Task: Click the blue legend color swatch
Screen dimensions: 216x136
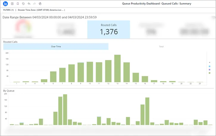Action: 209,66
